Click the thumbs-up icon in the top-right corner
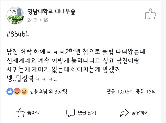Viewport: 166px width, 123px height. coord(150,14)
